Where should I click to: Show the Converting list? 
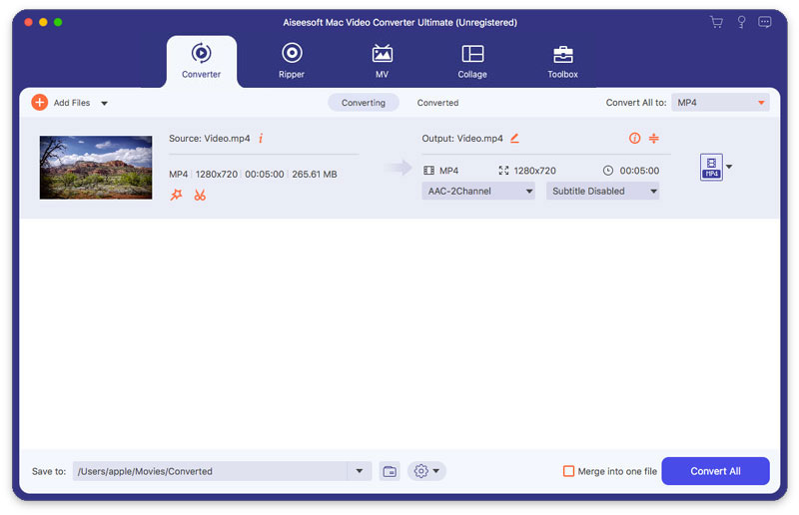(364, 103)
